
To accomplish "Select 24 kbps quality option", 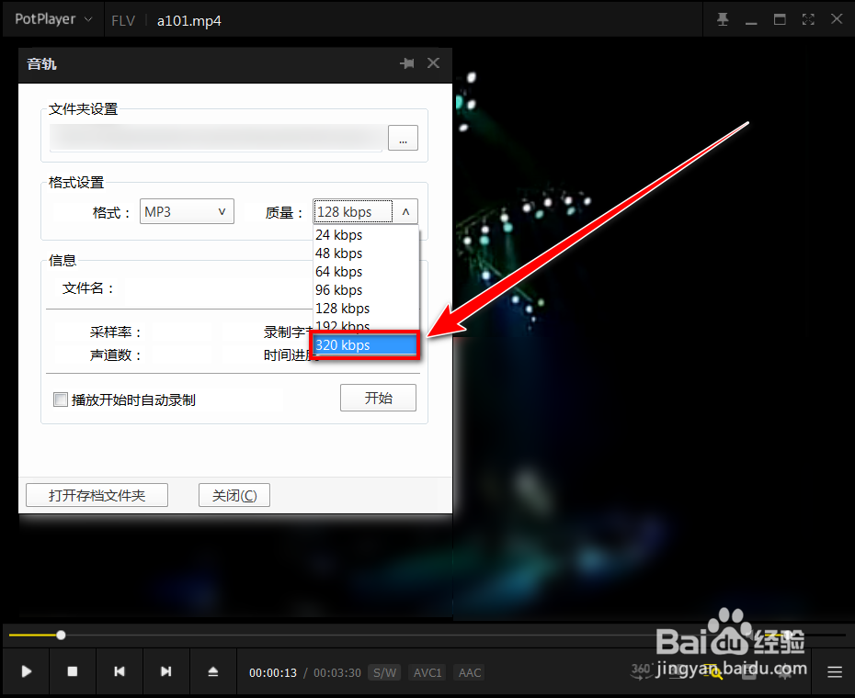I will point(365,235).
